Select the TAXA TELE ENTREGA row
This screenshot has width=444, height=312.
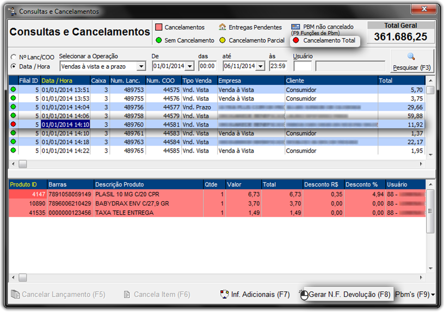(x=217, y=213)
